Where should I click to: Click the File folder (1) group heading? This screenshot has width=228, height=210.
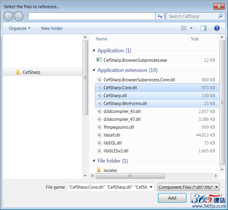click(113, 161)
